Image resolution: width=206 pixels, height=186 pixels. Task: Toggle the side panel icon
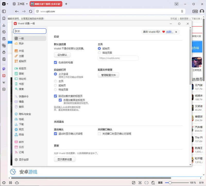[4, 11]
